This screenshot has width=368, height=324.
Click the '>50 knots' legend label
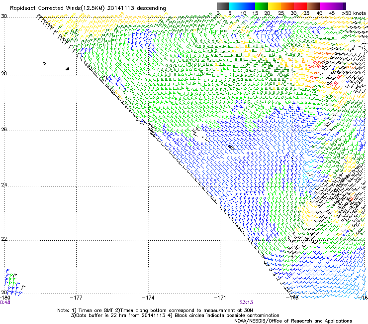[x=354, y=13]
